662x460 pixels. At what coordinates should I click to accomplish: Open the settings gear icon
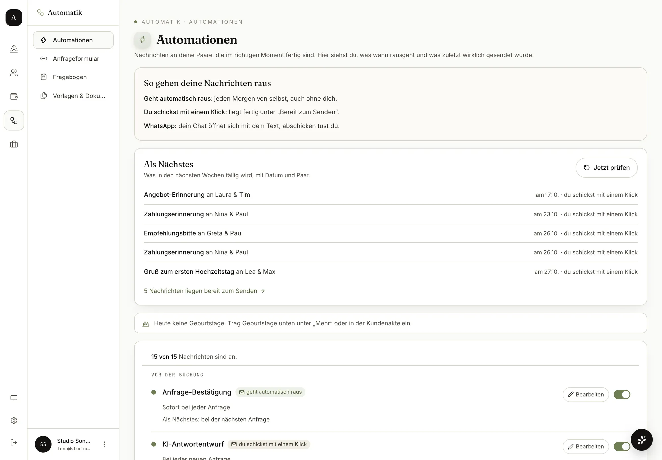click(x=14, y=420)
